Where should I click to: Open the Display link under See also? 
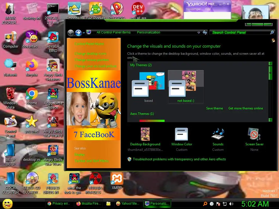(x=80, y=155)
